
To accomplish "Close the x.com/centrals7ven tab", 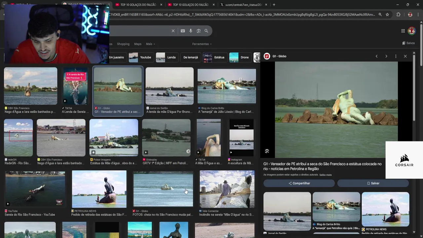I will [x=266, y=5].
